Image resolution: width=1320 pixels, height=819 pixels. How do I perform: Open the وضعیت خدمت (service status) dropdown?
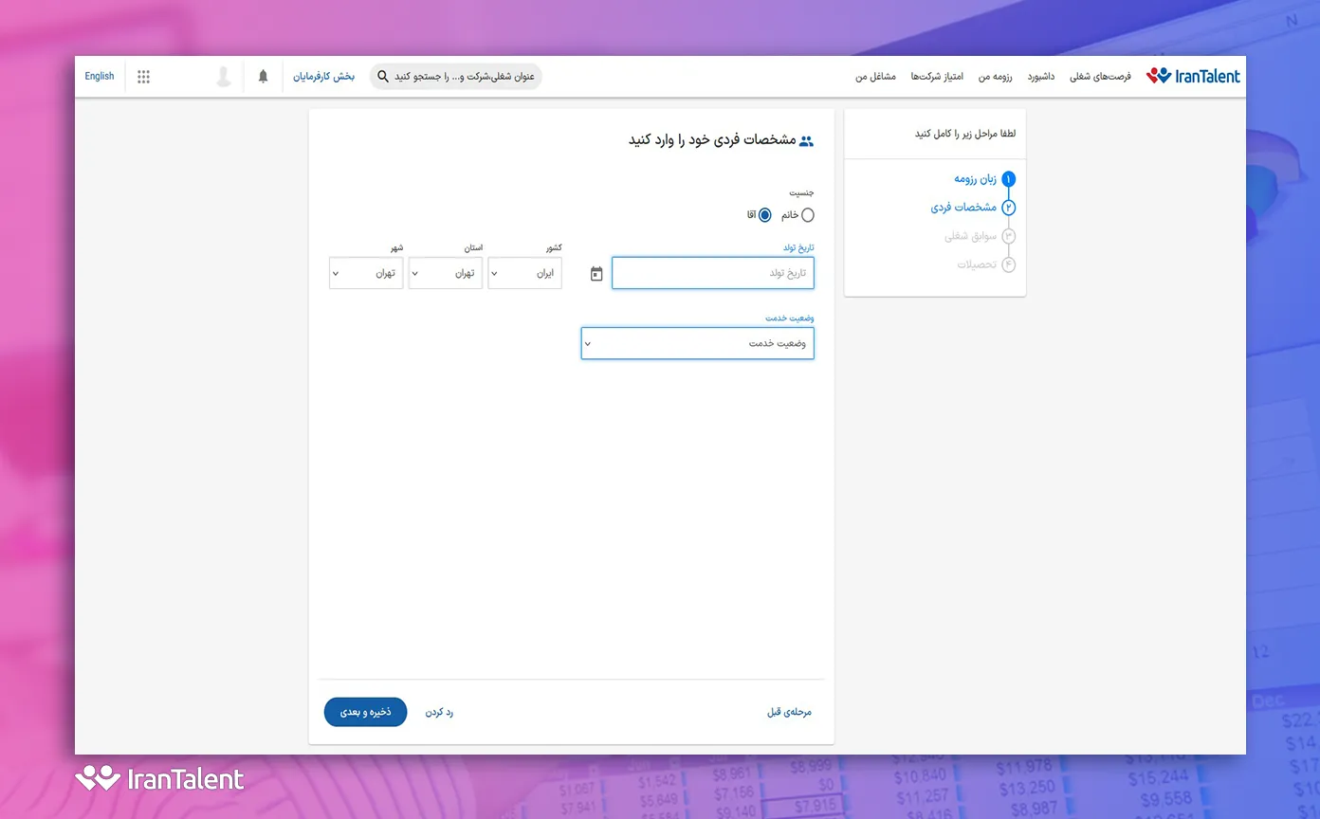697,343
